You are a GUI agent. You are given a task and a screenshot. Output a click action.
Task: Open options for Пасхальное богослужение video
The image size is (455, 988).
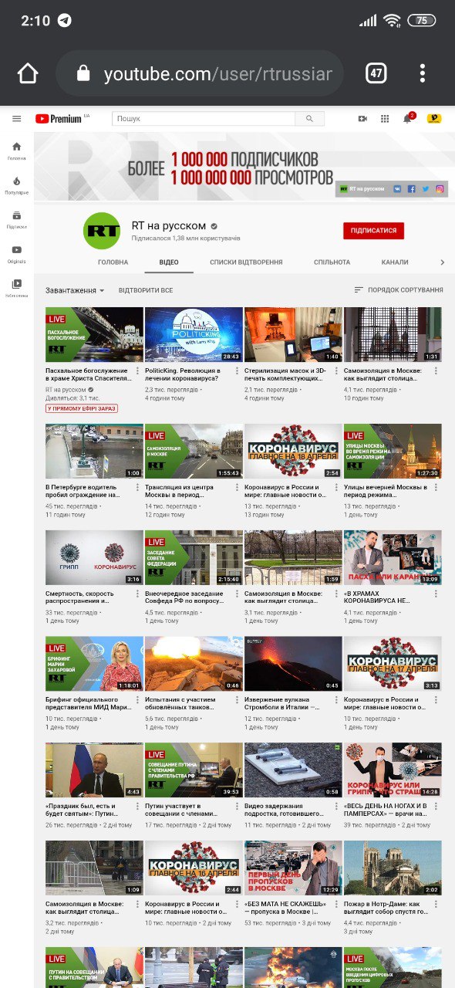tap(138, 371)
